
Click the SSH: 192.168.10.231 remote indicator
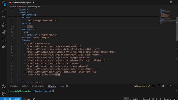pos(11,99)
